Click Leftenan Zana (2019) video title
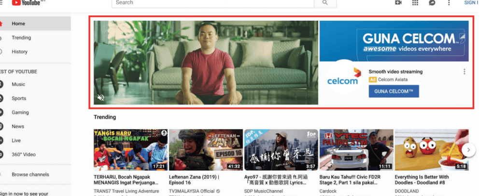 (x=194, y=180)
